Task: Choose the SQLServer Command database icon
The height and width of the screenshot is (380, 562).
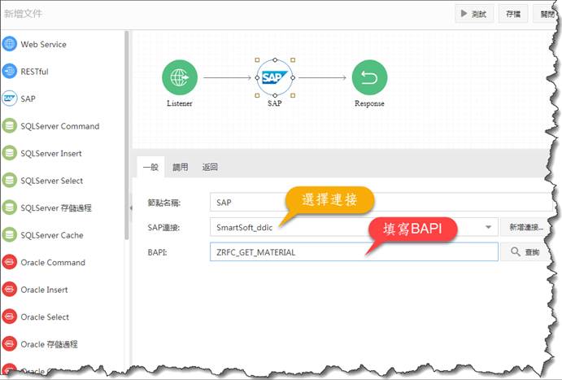Action: 9,126
